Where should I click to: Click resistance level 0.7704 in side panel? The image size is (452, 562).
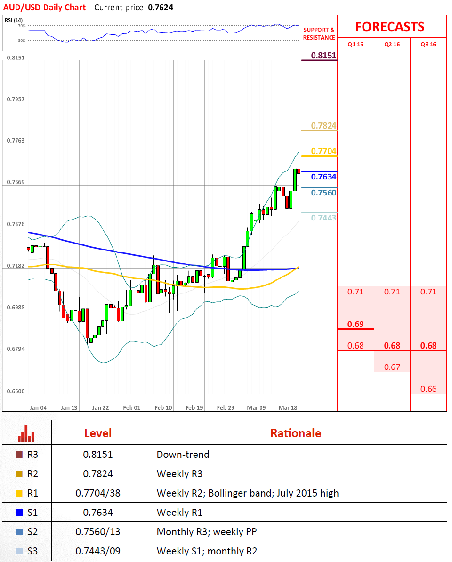click(324, 151)
